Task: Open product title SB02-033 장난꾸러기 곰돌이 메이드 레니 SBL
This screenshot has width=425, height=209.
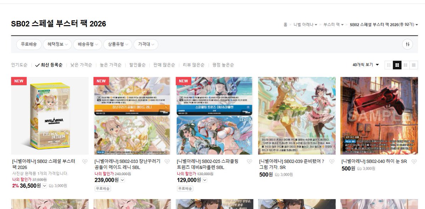Action: point(127,164)
